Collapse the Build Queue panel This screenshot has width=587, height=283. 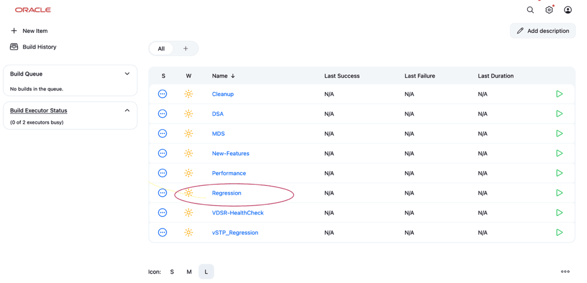[x=127, y=74]
